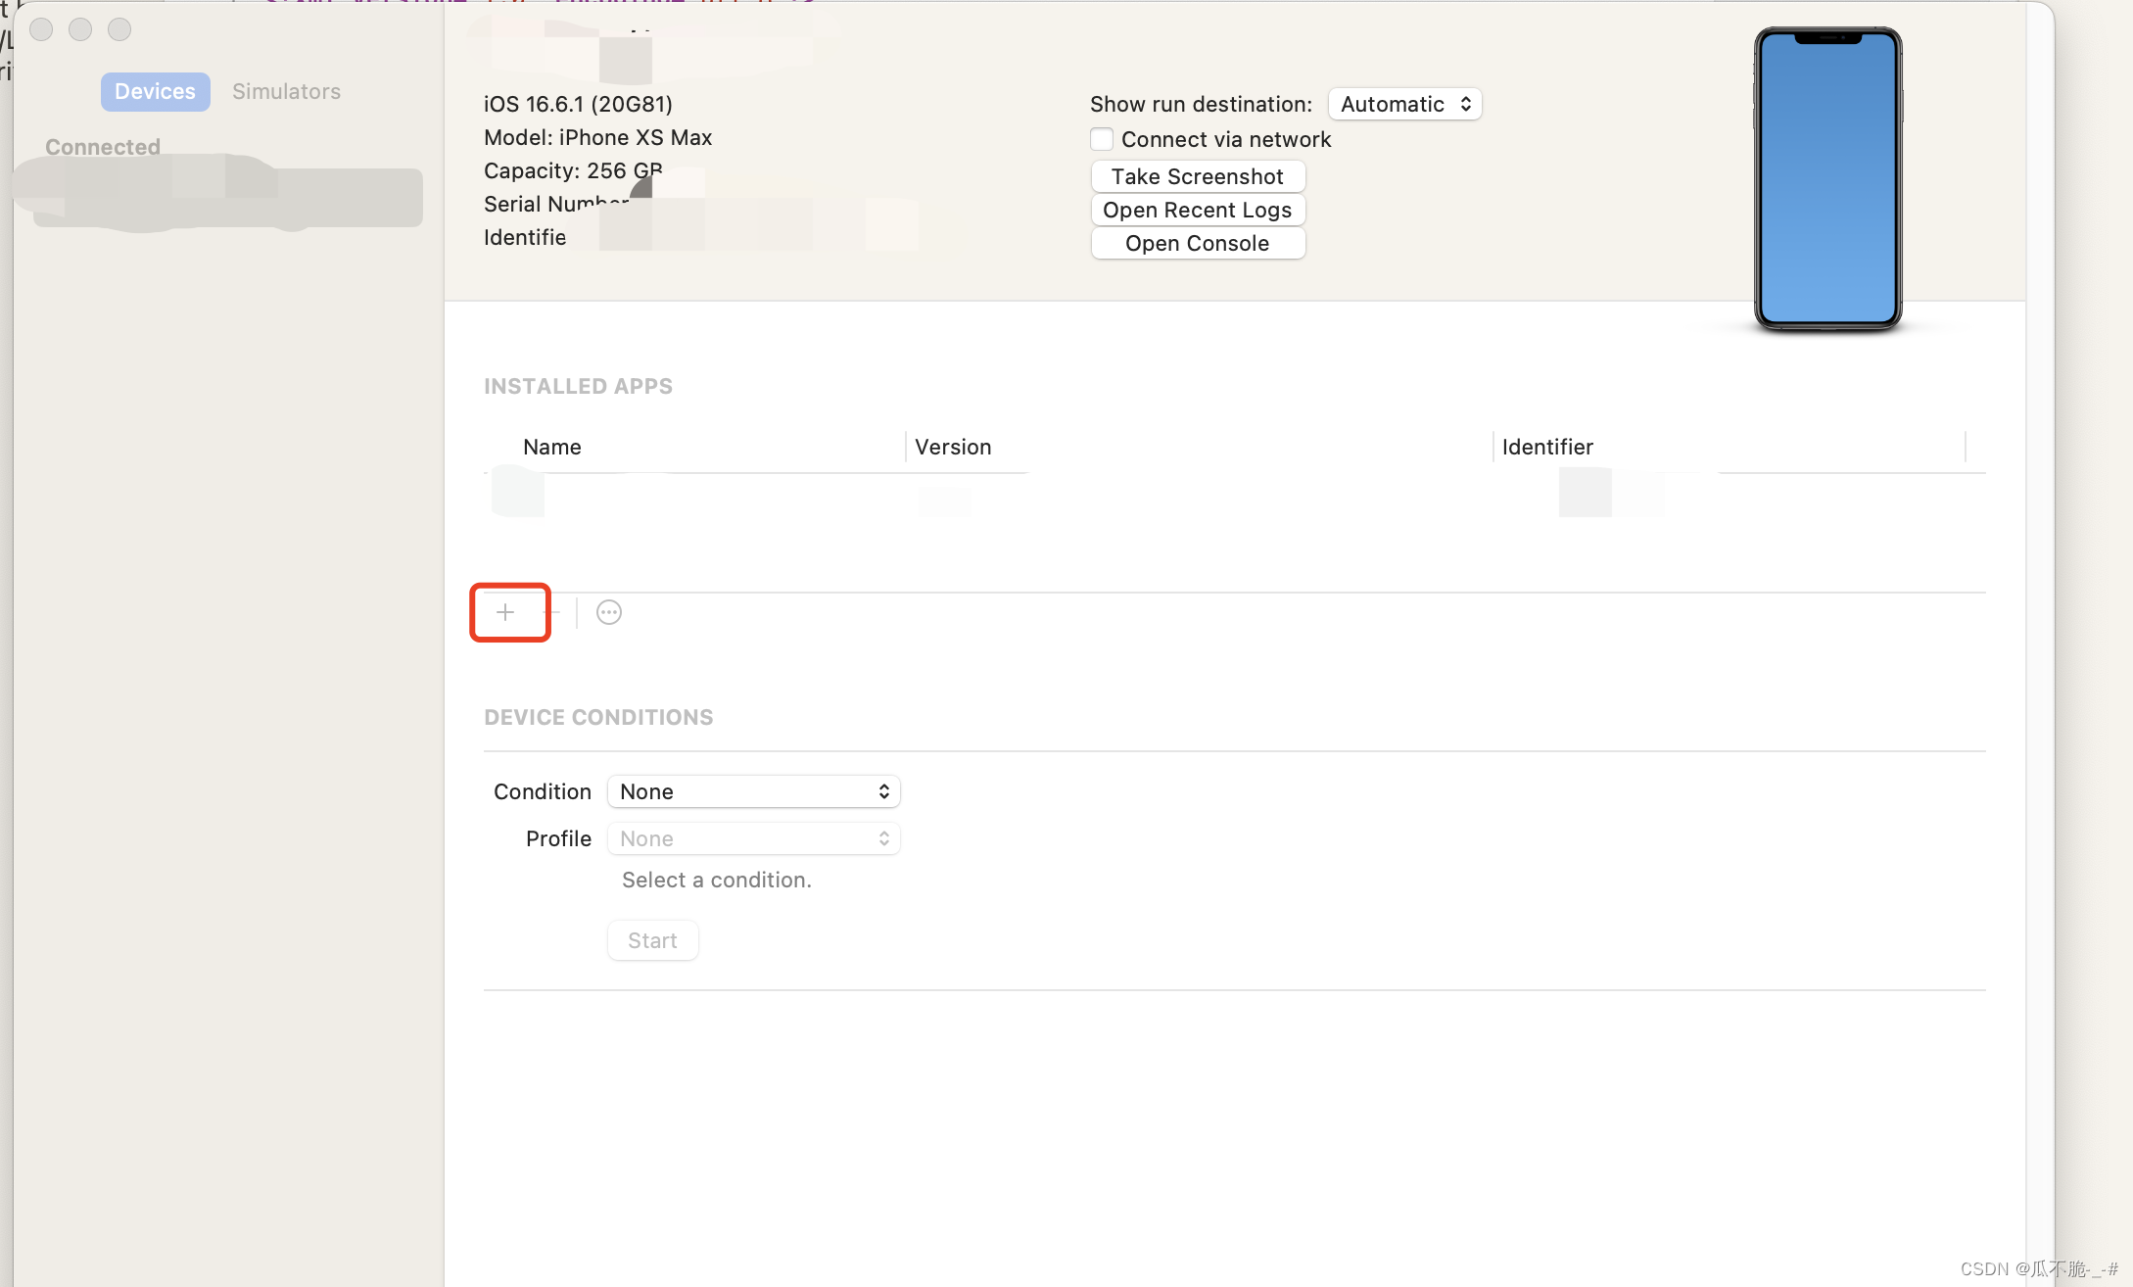2133x1287 pixels.
Task: Click the red close window button
Action: pyautogui.click(x=41, y=29)
